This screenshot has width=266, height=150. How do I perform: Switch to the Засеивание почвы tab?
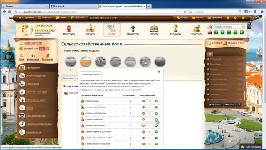tap(91, 75)
